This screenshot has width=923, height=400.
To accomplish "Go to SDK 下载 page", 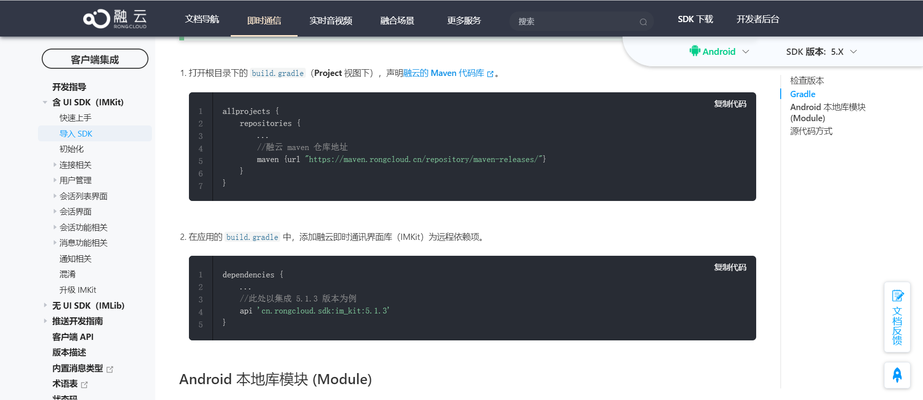I will tap(695, 19).
